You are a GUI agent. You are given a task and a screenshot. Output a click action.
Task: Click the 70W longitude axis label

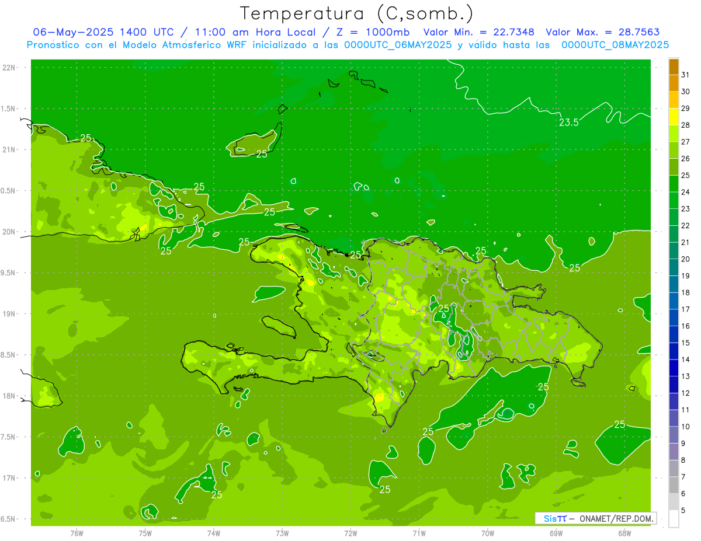pyautogui.click(x=488, y=533)
